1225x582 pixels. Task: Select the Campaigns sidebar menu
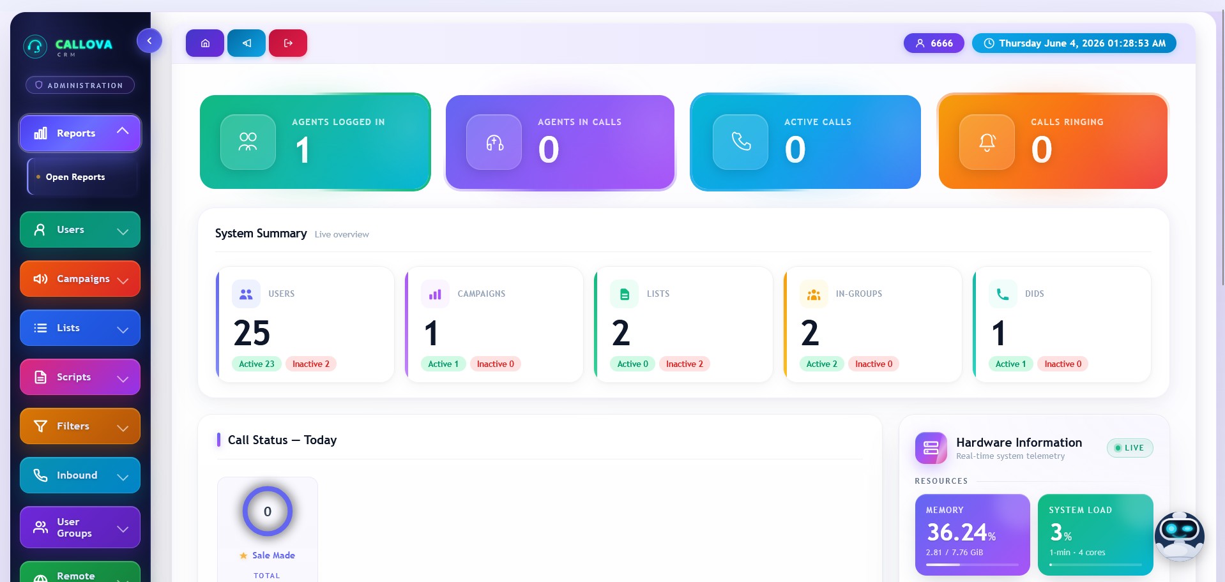80,279
